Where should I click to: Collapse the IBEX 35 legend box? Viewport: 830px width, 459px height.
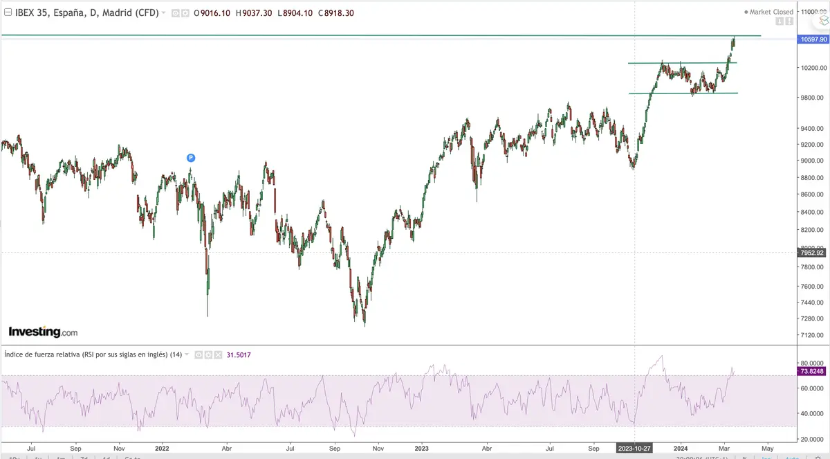pyautogui.click(x=8, y=12)
